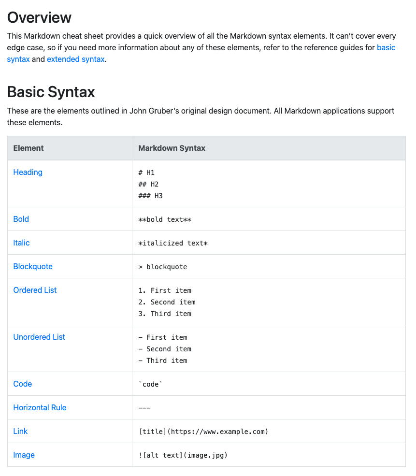The image size is (416, 476).
Task: Click the *italicized text* syntax example
Action: [173, 244]
